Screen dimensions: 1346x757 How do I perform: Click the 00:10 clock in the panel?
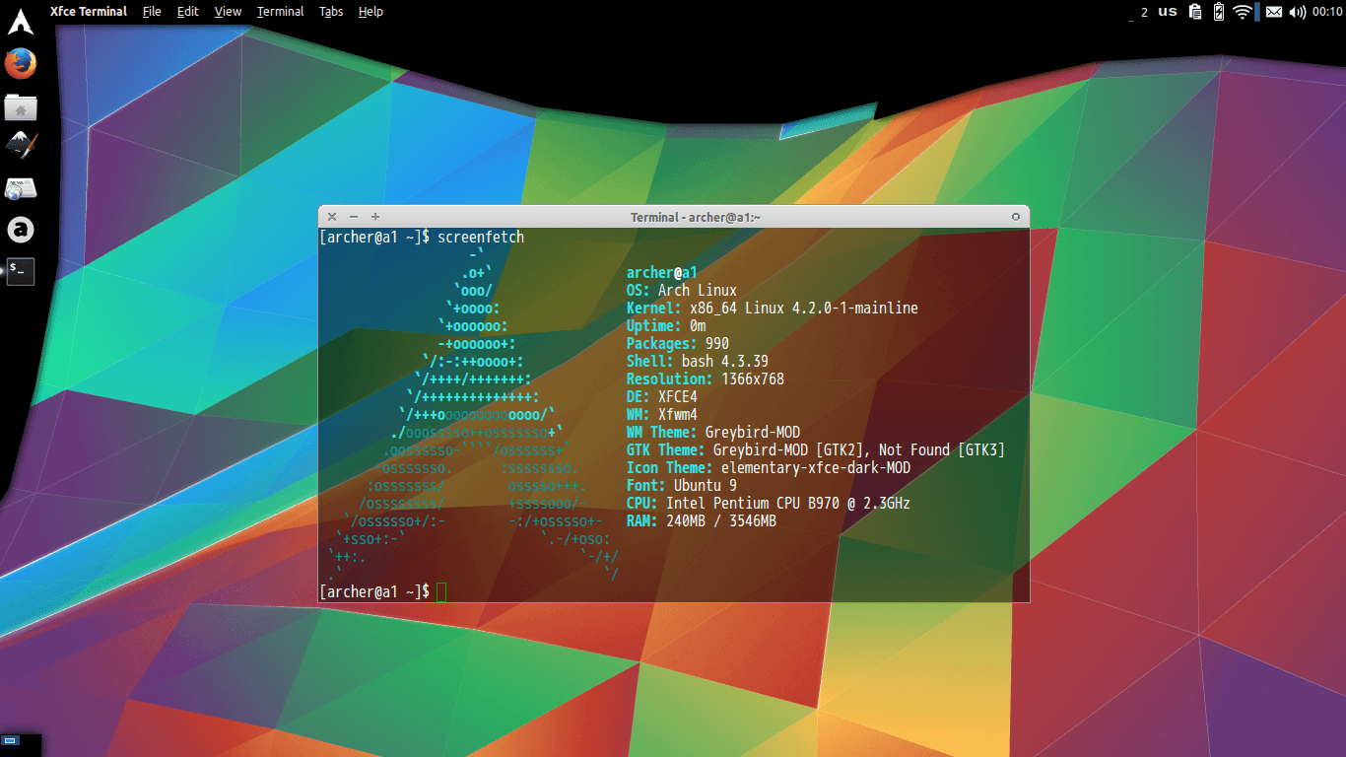[x=1327, y=12]
